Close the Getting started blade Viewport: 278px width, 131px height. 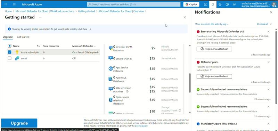185,17
